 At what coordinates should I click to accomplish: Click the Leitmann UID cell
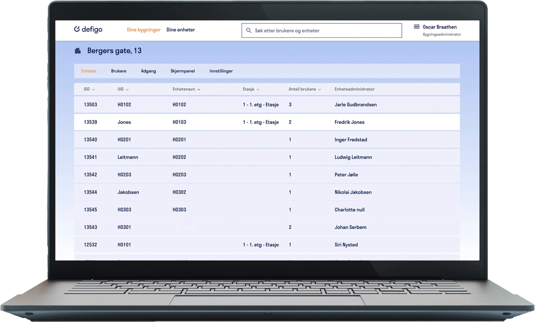click(x=128, y=157)
